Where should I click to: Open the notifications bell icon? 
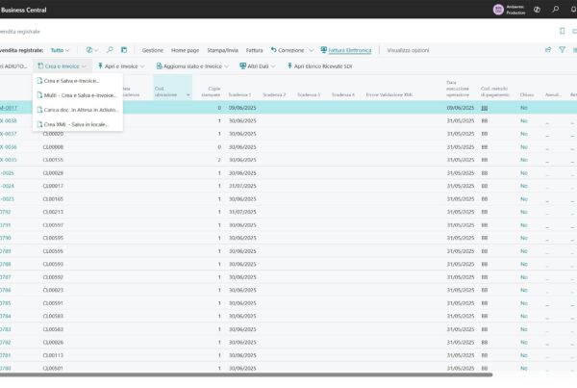574,9
